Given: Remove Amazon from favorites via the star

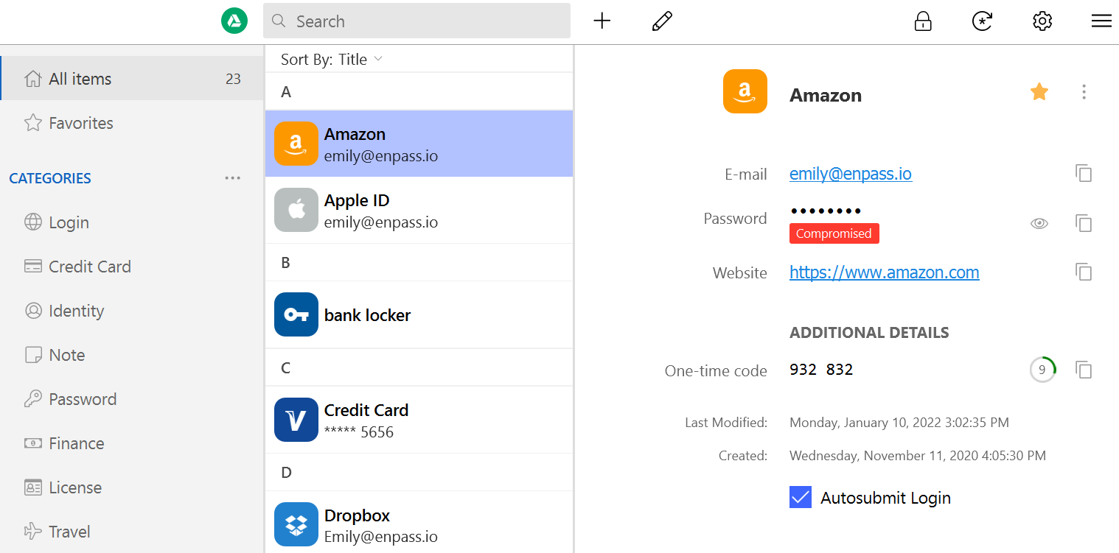Looking at the screenshot, I should (x=1039, y=92).
